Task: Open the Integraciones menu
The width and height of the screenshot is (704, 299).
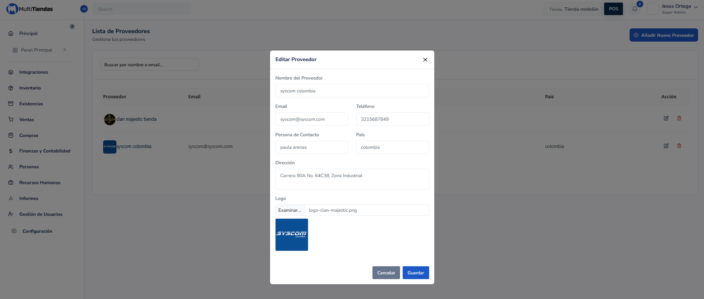Action: point(34,72)
